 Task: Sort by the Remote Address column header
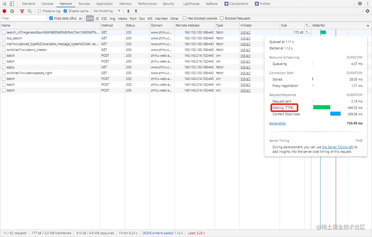(x=194, y=26)
